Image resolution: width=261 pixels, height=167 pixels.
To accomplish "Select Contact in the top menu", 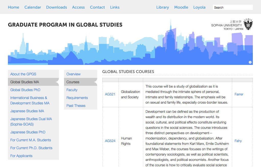I will click(x=97, y=7).
